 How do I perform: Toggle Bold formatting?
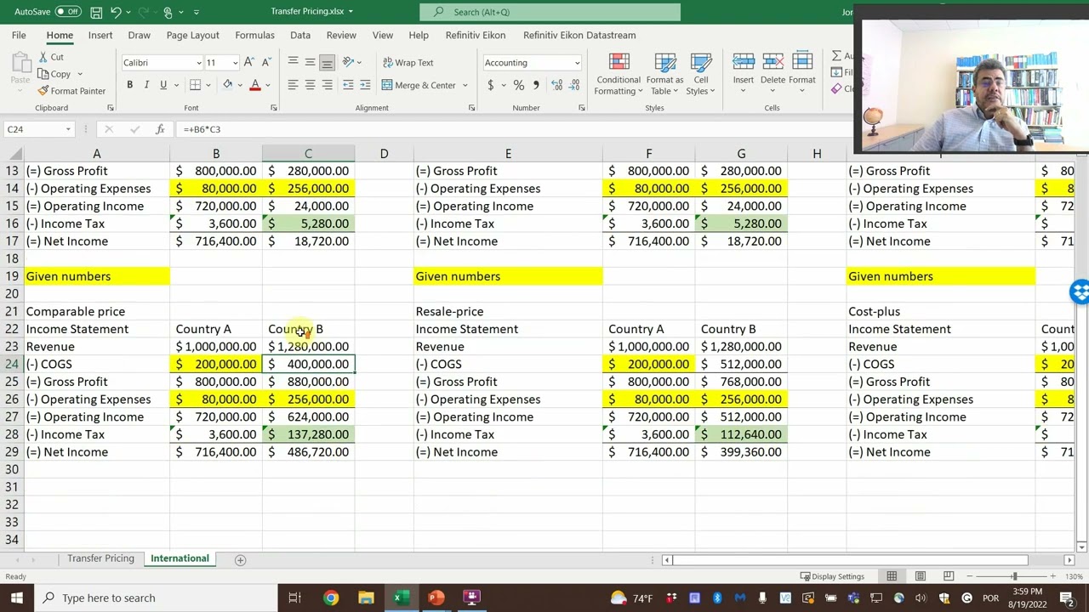(129, 85)
